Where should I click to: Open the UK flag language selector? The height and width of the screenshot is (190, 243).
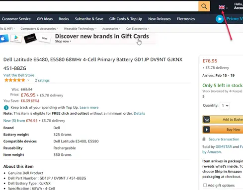(x=223, y=7)
